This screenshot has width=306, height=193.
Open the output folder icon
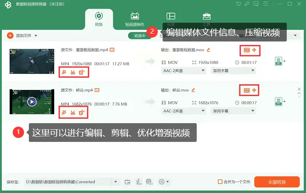pos(128,182)
